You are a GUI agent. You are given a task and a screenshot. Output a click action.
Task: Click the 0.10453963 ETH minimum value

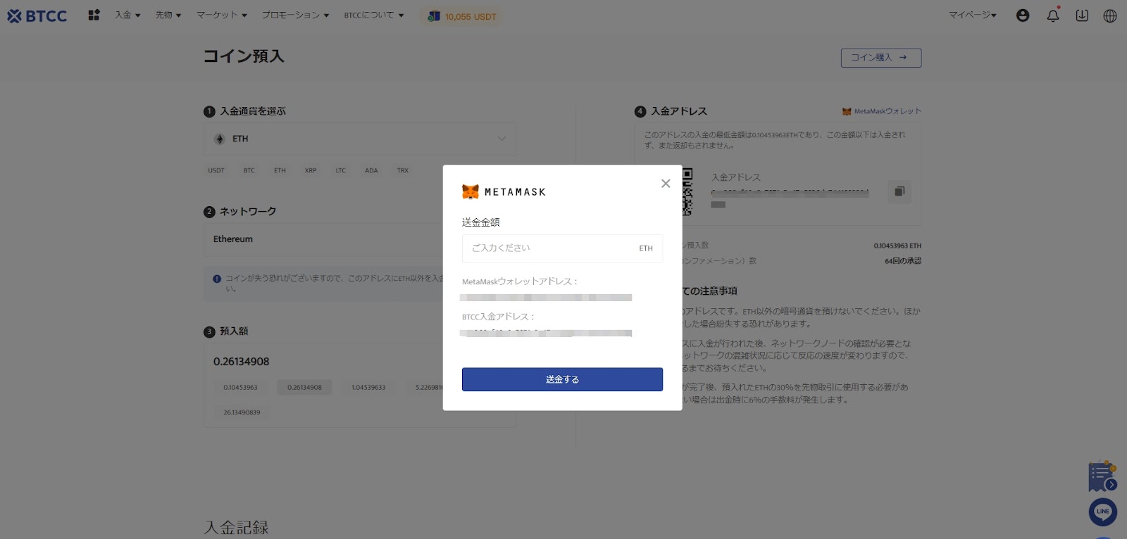coord(897,246)
